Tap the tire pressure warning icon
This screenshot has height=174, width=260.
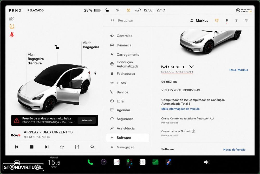[x=12, y=26]
